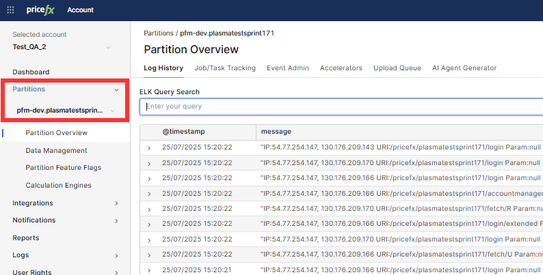Expand the pfm-dev.plasmatestsprint partition dropdown

click(x=113, y=111)
